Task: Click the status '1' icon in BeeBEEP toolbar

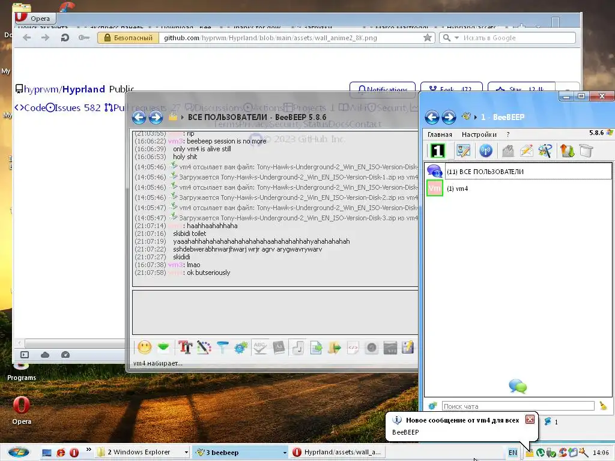Action: [437, 151]
